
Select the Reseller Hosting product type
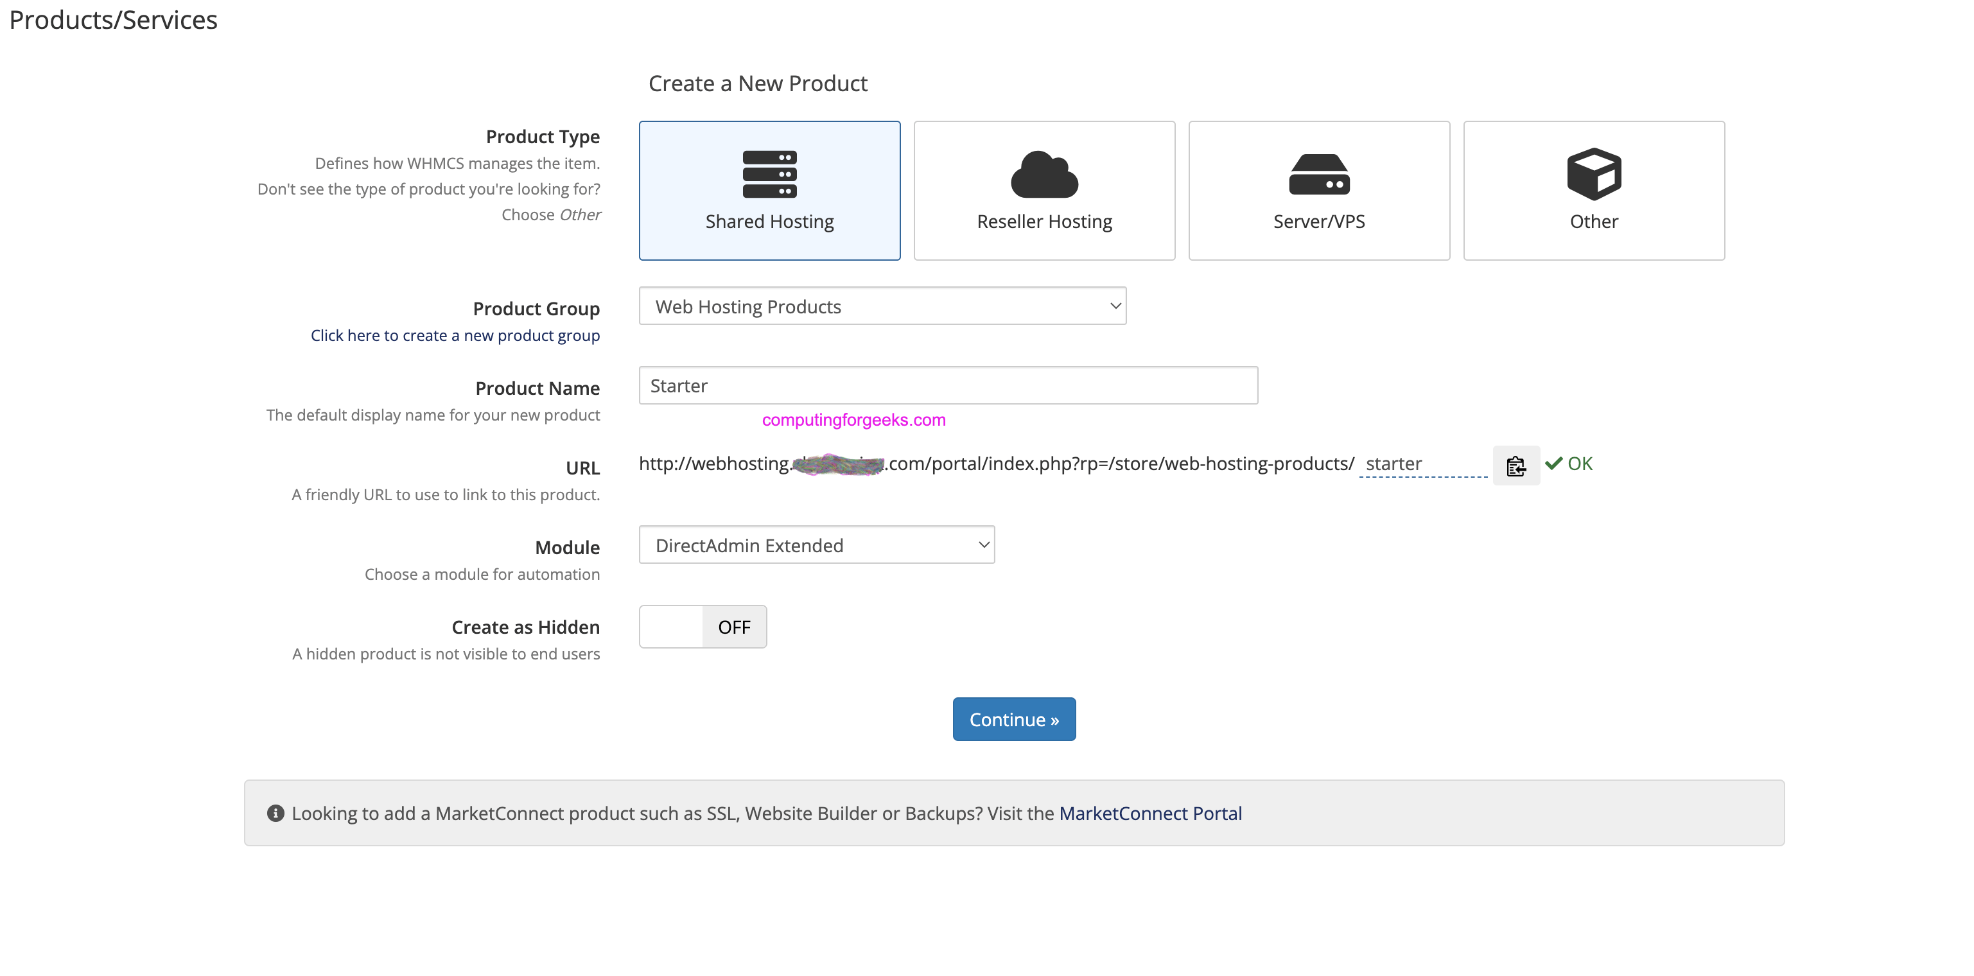1044,191
